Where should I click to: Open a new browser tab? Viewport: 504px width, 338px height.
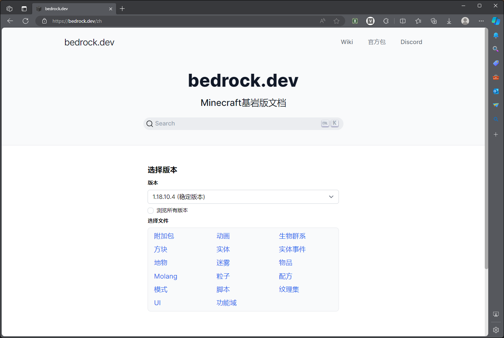point(122,9)
